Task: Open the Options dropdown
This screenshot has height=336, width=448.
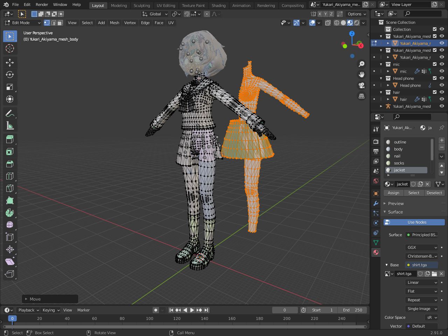Action: coord(356,14)
